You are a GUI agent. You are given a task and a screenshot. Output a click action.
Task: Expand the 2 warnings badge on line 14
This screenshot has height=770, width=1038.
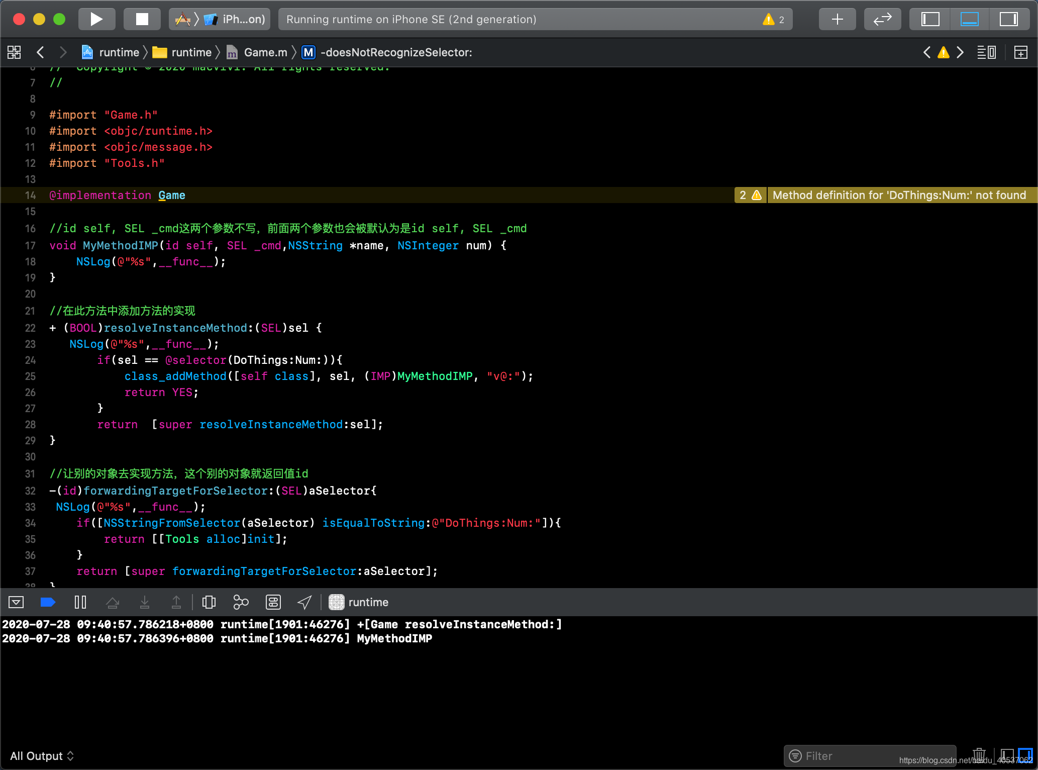point(750,195)
